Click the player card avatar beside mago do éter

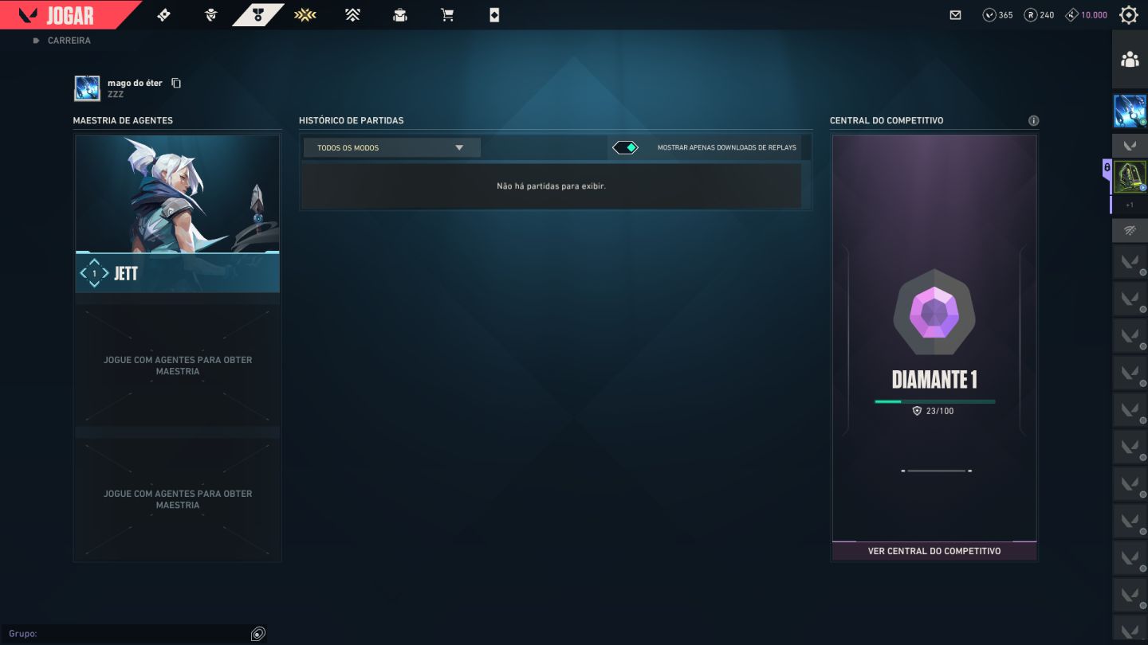(x=87, y=88)
